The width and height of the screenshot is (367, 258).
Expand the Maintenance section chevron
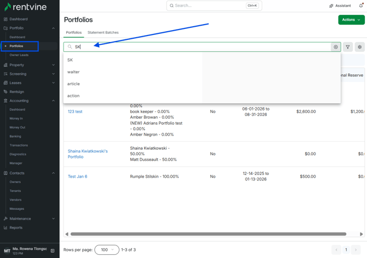click(53, 219)
